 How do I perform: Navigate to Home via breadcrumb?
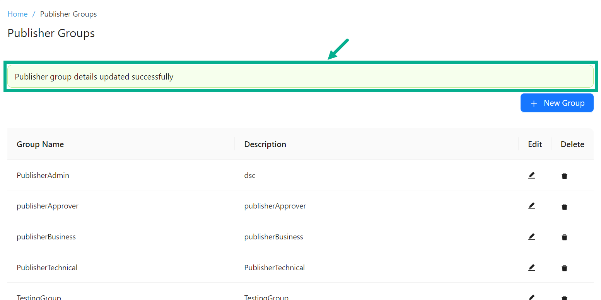click(x=17, y=14)
